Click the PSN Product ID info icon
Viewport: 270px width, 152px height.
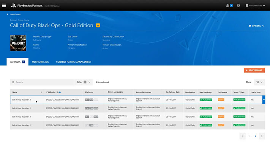point(60,92)
